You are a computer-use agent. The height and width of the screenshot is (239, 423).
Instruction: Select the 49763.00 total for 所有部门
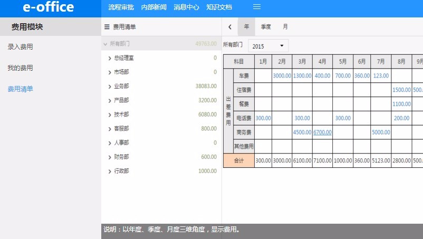(x=206, y=44)
